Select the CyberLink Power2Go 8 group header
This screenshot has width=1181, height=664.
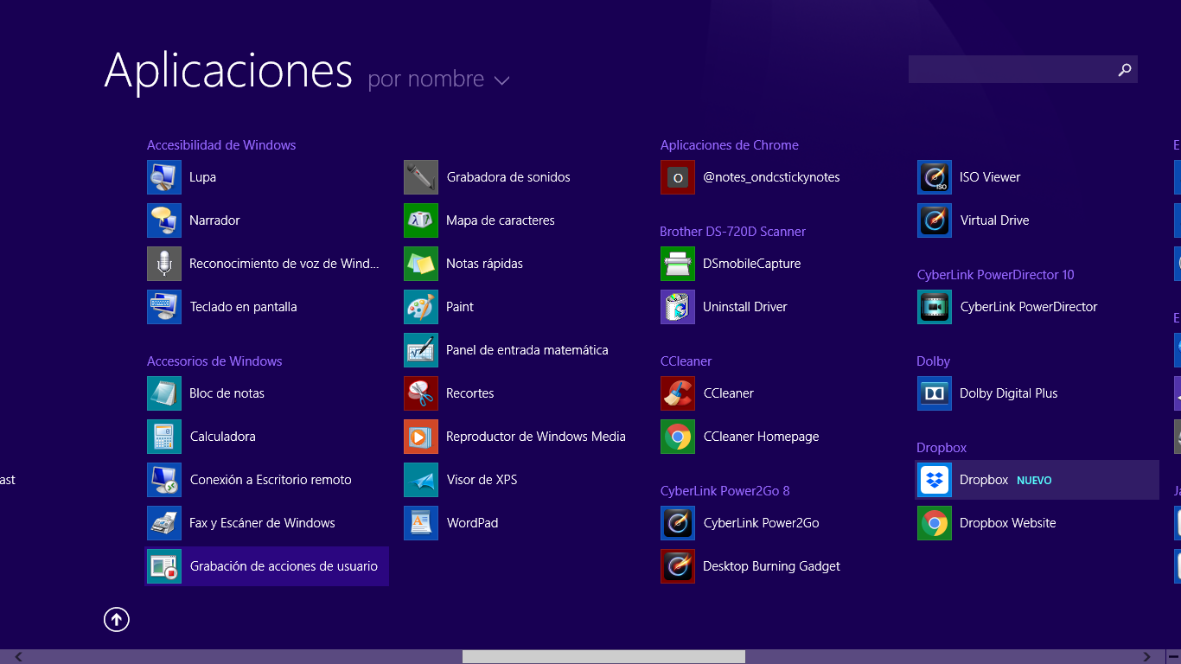pos(725,491)
